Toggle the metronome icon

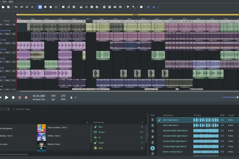71,97
